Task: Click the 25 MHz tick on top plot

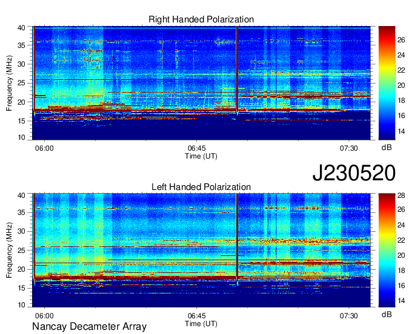Action: pos(21,83)
